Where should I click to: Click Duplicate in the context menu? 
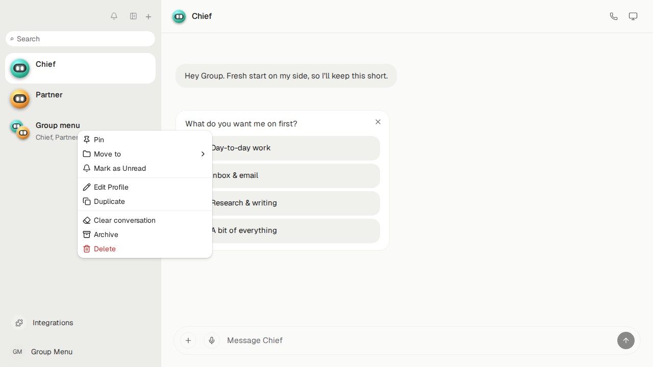pyautogui.click(x=145, y=201)
